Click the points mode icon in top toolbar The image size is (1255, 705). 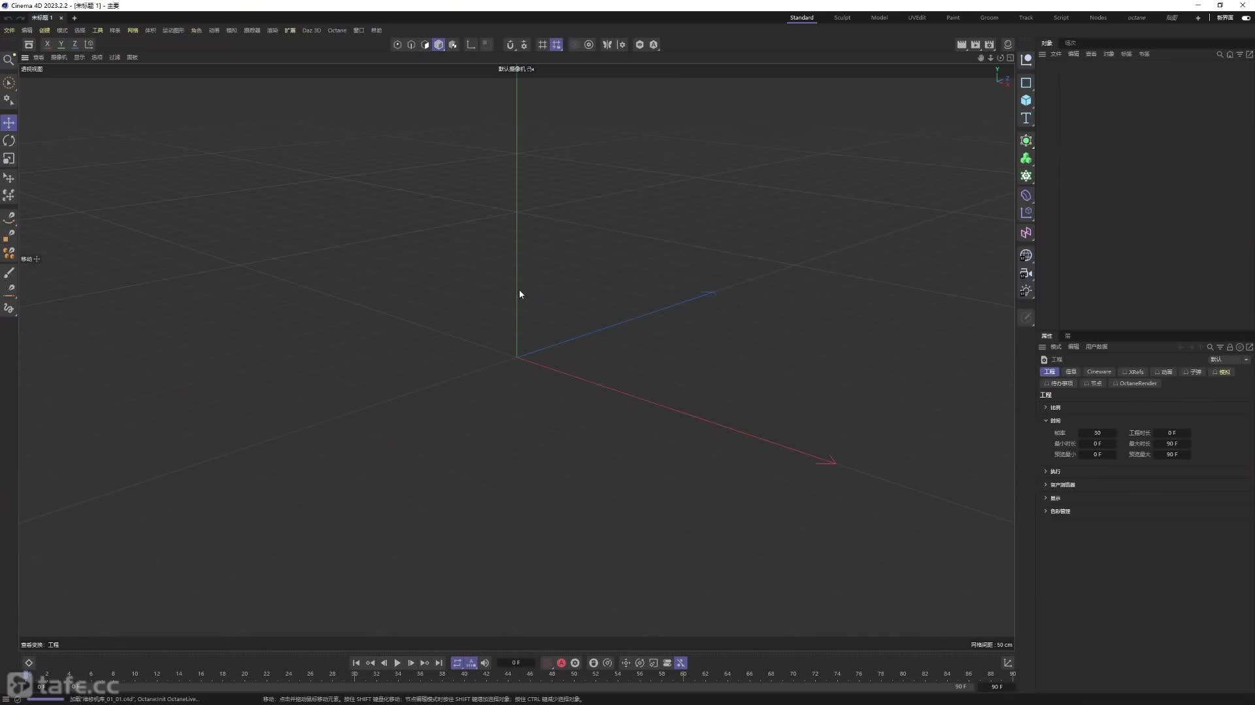pyautogui.click(x=397, y=44)
